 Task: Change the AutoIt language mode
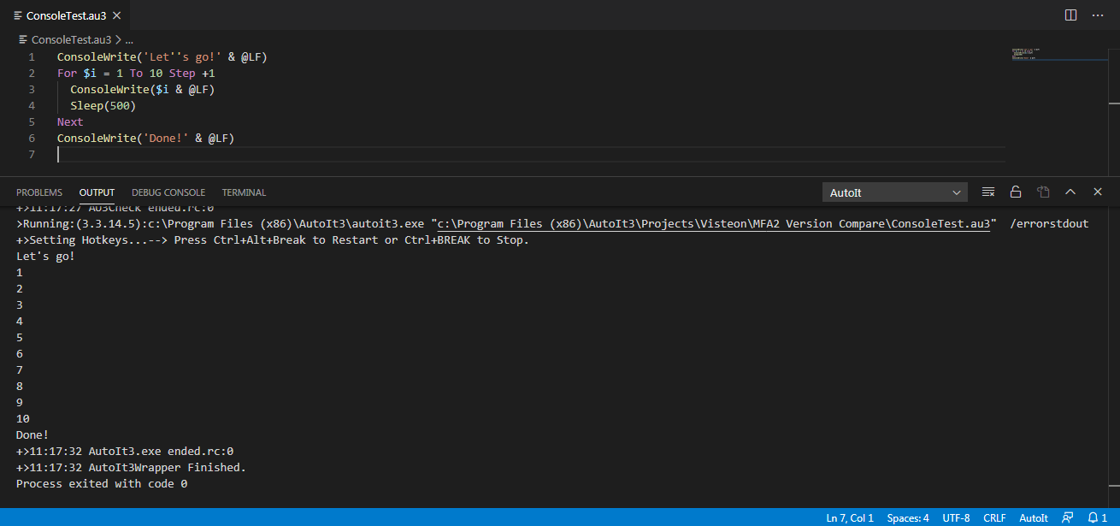[1033, 517]
